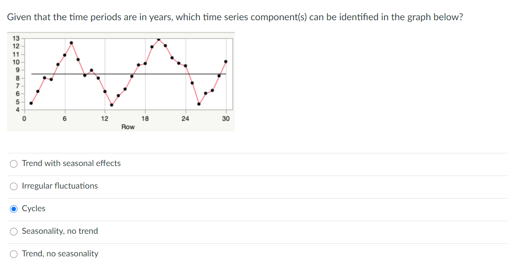The width and height of the screenshot is (507, 273).
Task: Click the lowest data point near row 13
Action: pyautogui.click(x=112, y=105)
